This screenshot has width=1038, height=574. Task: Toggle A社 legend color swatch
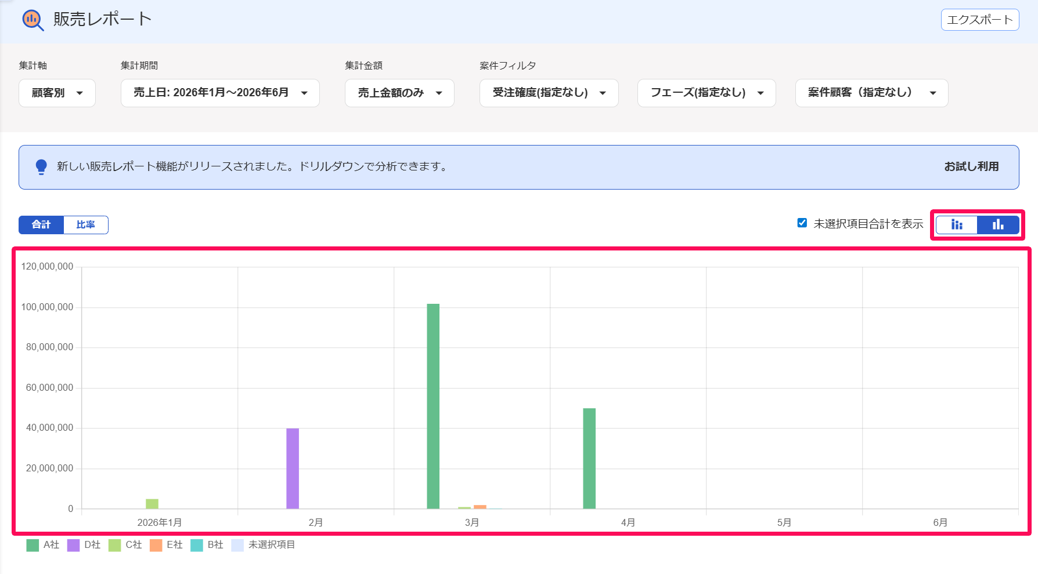click(x=33, y=545)
